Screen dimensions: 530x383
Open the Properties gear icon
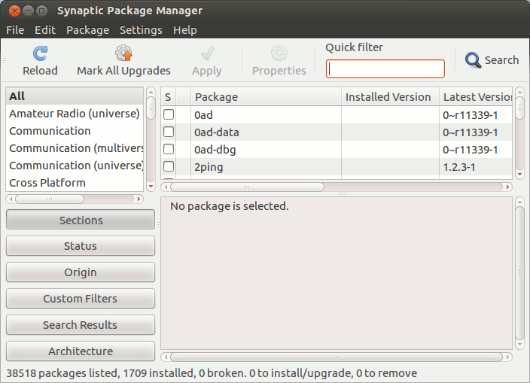[x=279, y=53]
